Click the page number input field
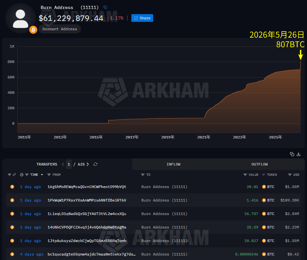 click(69, 164)
